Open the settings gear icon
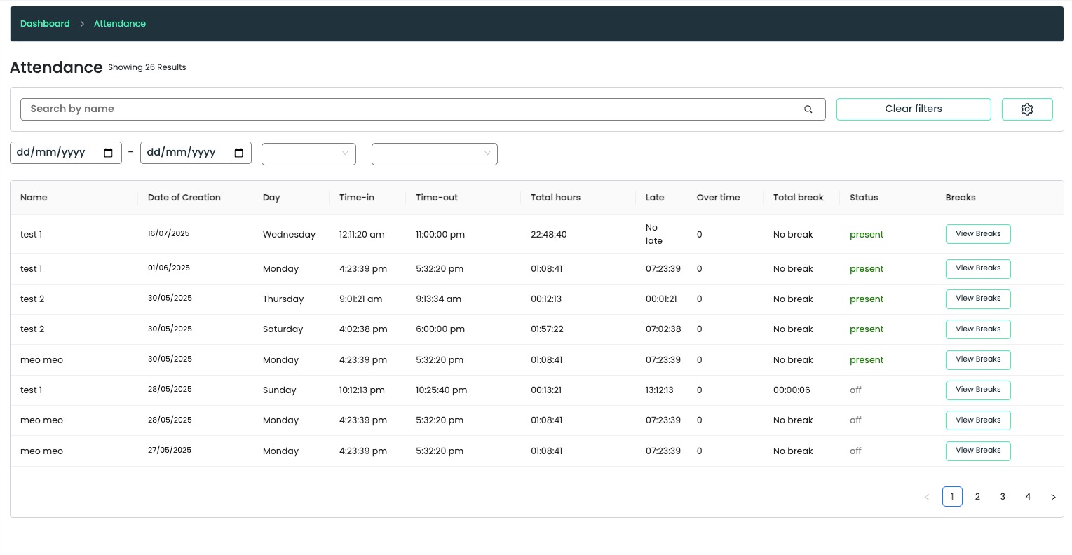 [x=1027, y=109]
